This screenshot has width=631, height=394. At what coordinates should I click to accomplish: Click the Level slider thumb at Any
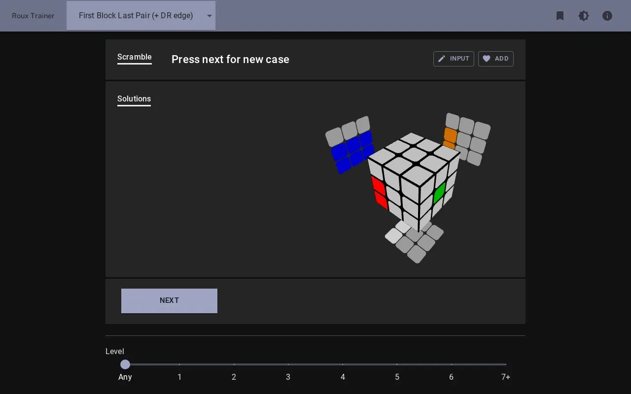tap(125, 364)
